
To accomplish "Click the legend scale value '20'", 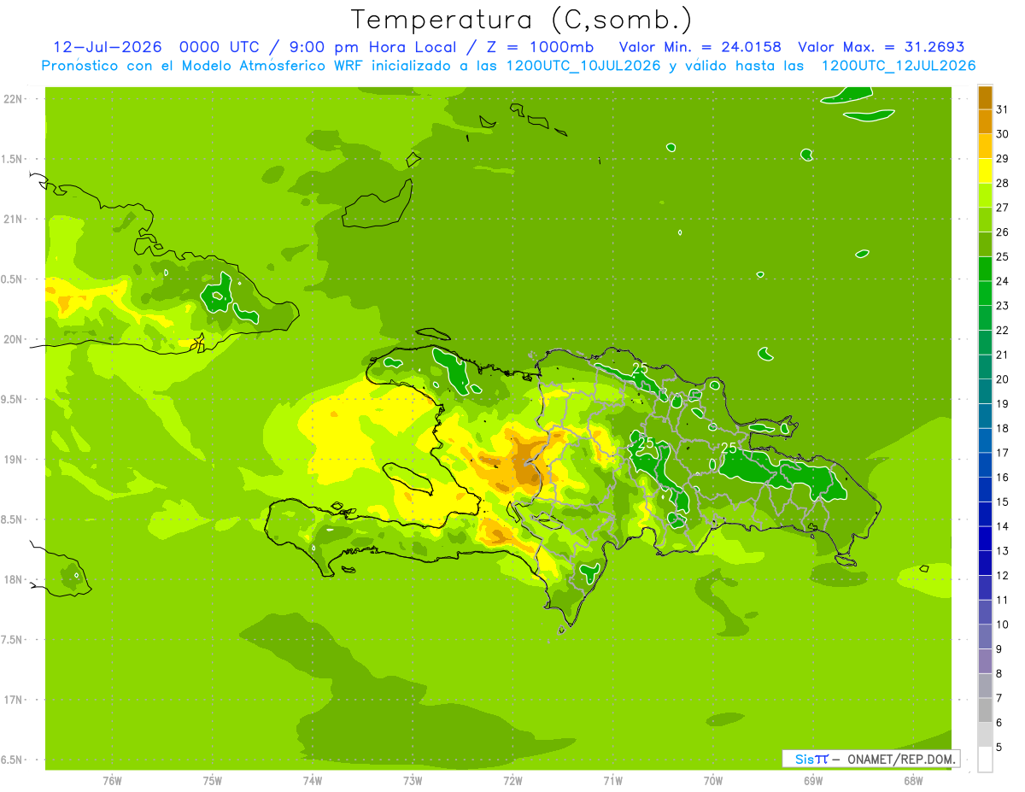I will 1003,379.
